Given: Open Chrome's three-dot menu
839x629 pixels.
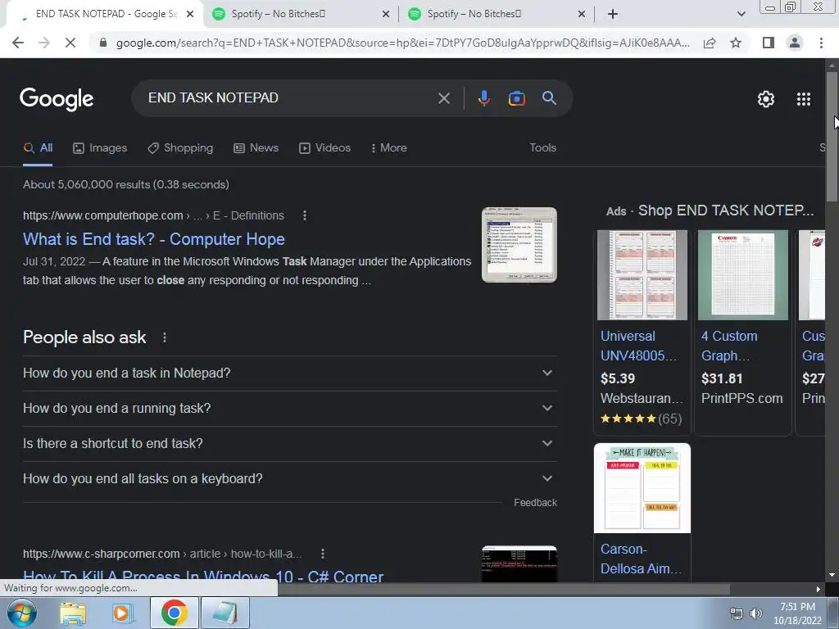Looking at the screenshot, I should (821, 43).
